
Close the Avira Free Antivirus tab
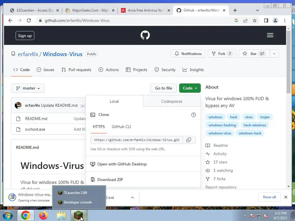(x=169, y=10)
